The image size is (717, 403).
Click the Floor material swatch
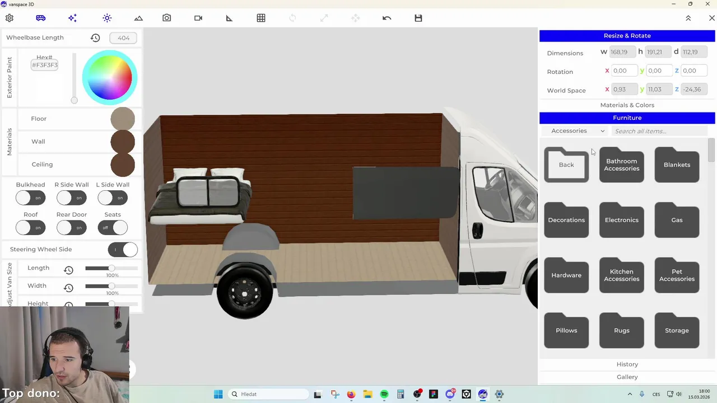[x=123, y=119]
